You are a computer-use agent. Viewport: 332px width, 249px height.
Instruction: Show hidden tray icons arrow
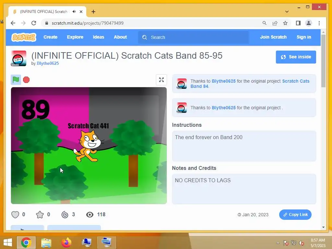[278, 243]
